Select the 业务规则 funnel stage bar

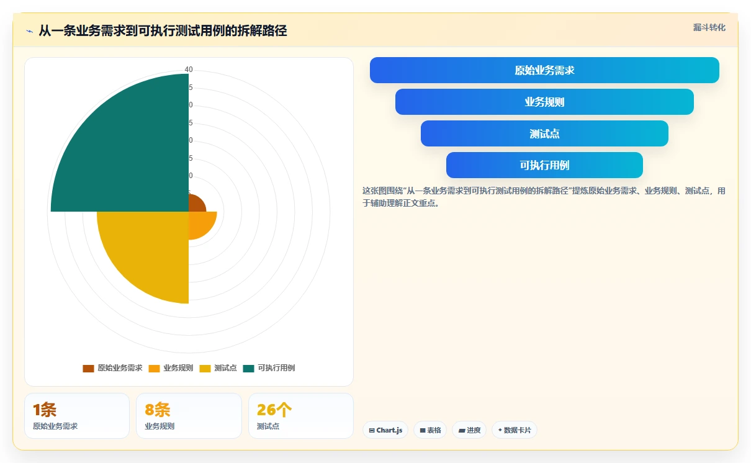pos(544,102)
